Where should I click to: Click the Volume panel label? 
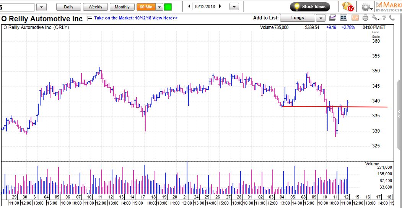click(x=372, y=164)
